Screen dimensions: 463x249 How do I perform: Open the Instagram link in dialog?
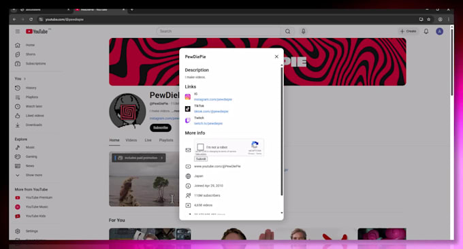[x=213, y=99]
